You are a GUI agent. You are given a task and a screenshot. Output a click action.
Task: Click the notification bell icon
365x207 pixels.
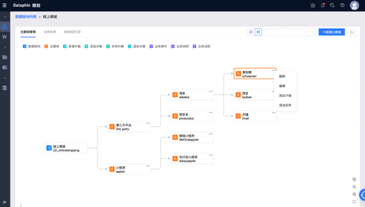coord(323,5)
